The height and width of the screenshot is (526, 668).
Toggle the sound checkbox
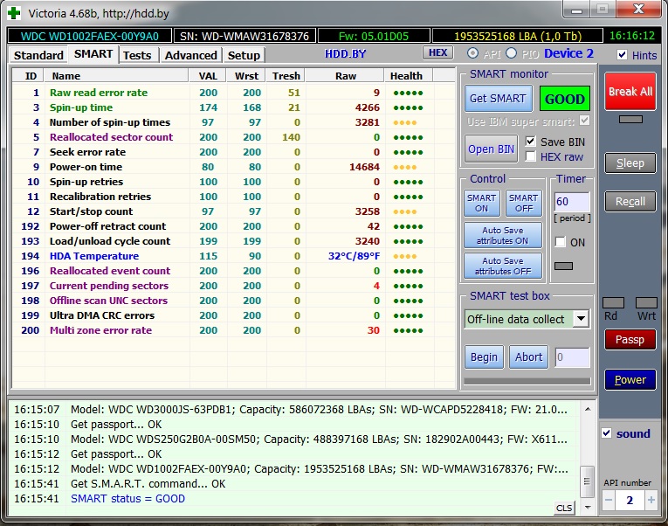(x=607, y=433)
